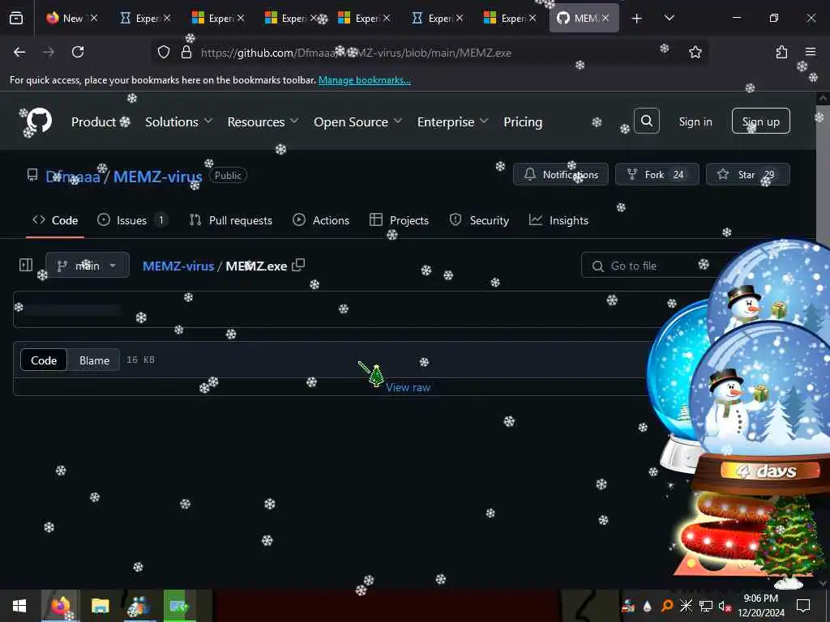Click Firefox in the taskbar

click(60, 606)
